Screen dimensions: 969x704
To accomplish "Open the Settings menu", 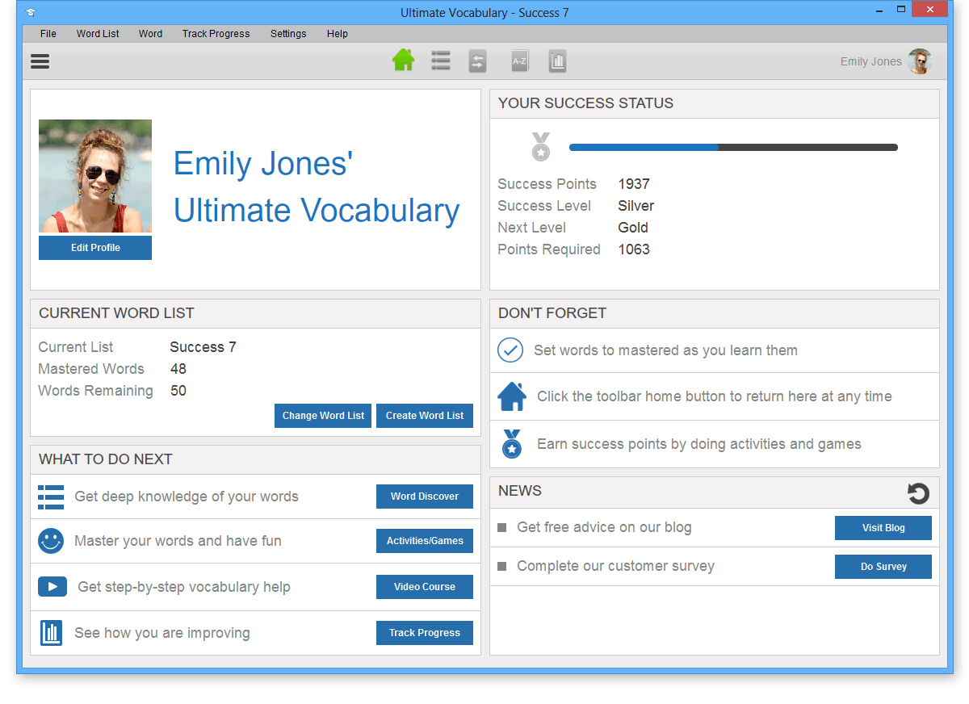I will [288, 34].
